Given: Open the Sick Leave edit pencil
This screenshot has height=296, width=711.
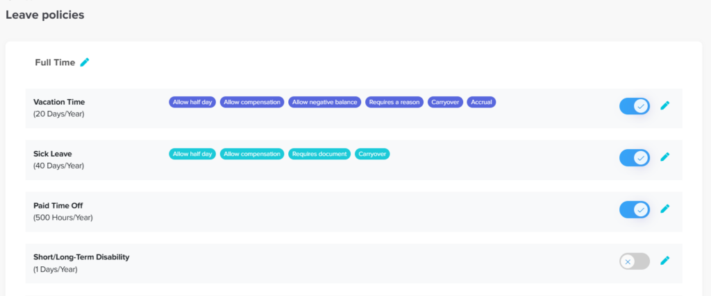Looking at the screenshot, I should pos(664,157).
